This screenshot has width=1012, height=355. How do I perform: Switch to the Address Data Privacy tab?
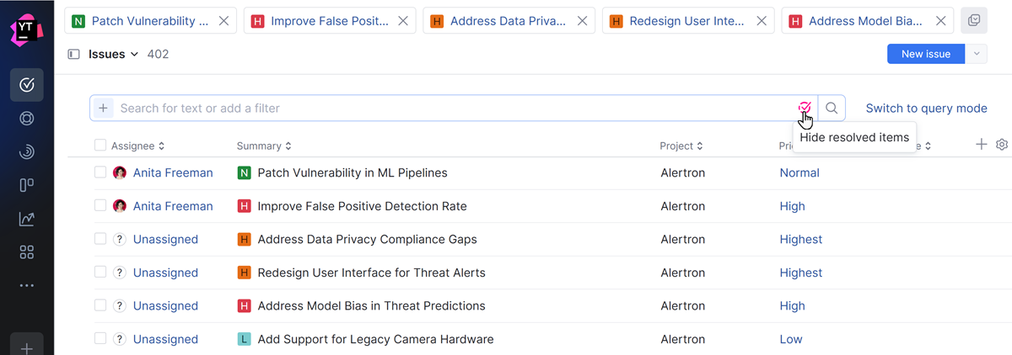pyautogui.click(x=508, y=21)
